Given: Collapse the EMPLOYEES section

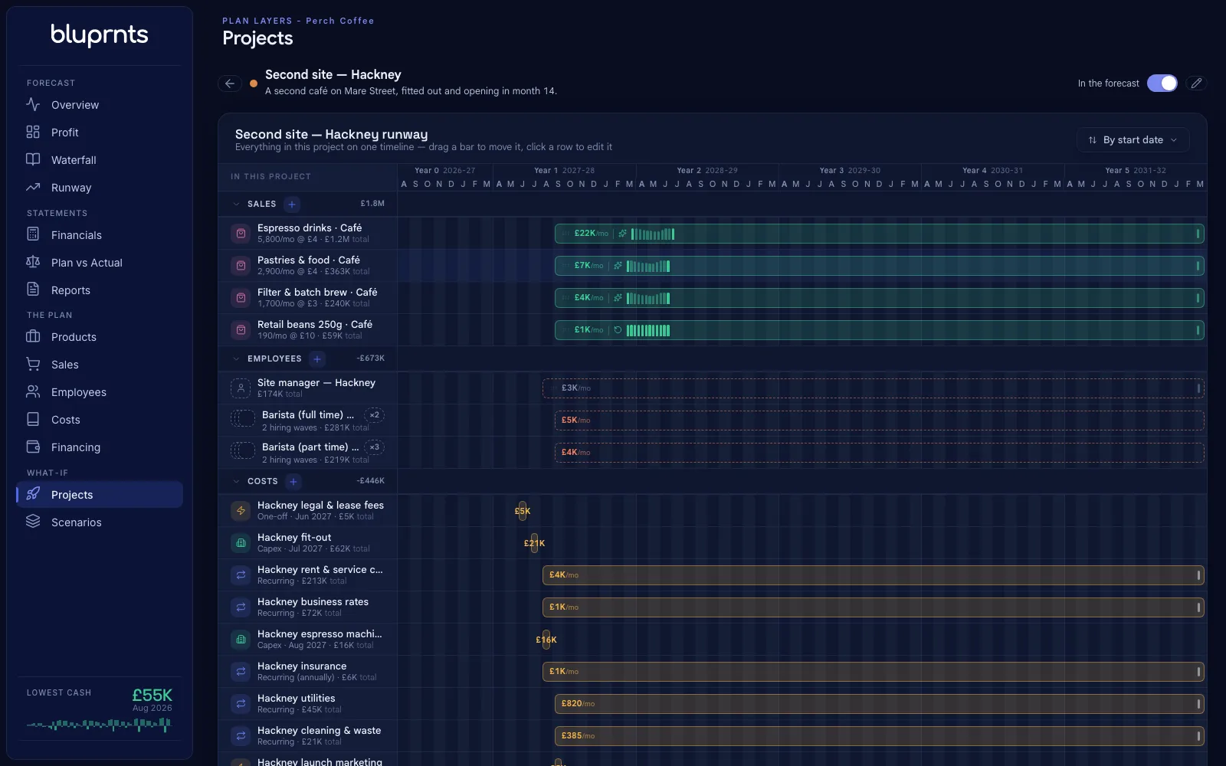Looking at the screenshot, I should [x=236, y=358].
